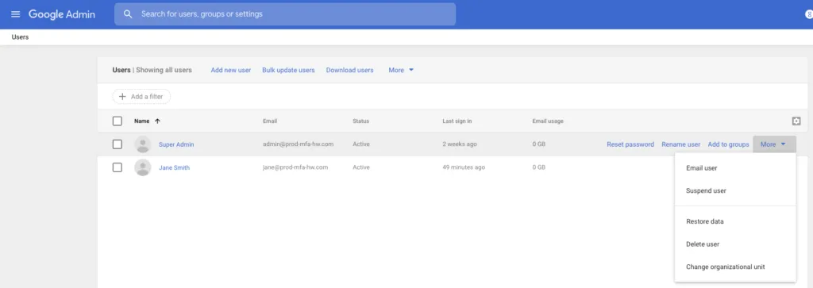Click Add to groups link
Image resolution: width=813 pixels, height=288 pixels.
pos(729,144)
